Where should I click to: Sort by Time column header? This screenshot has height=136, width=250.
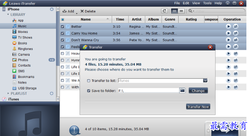120,19
